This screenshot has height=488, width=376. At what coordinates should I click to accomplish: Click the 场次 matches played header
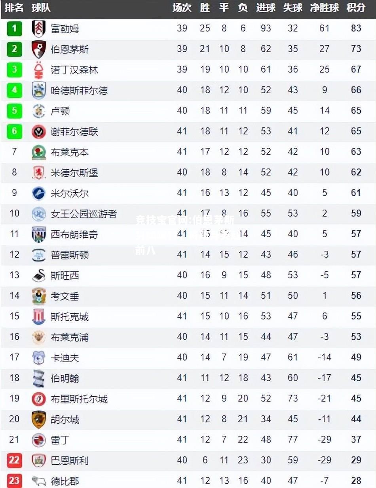[182, 8]
